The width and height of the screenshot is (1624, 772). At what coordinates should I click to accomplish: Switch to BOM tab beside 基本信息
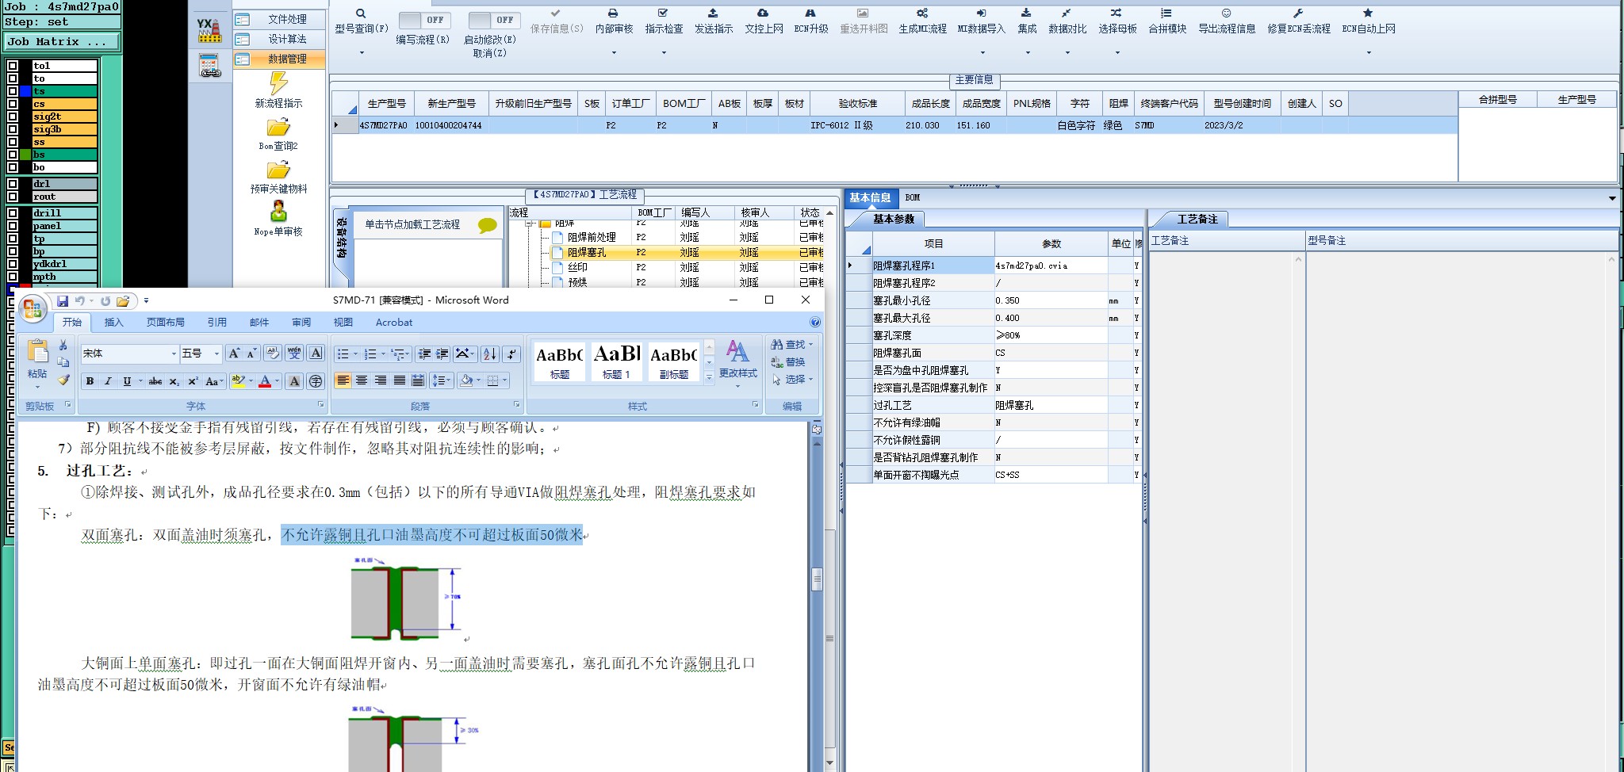pos(913,197)
